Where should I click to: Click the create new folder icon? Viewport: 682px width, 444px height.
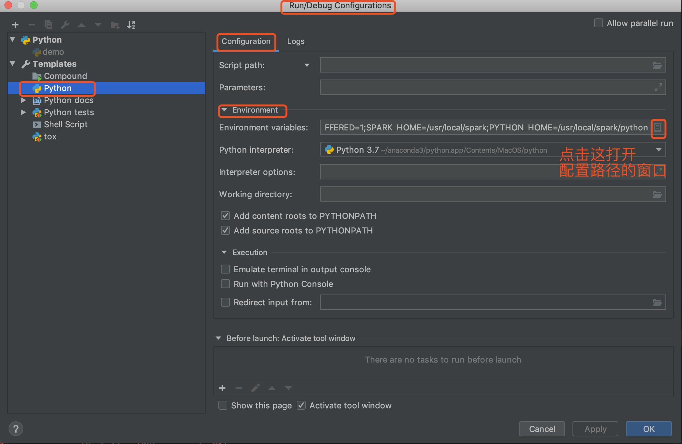[x=115, y=24]
